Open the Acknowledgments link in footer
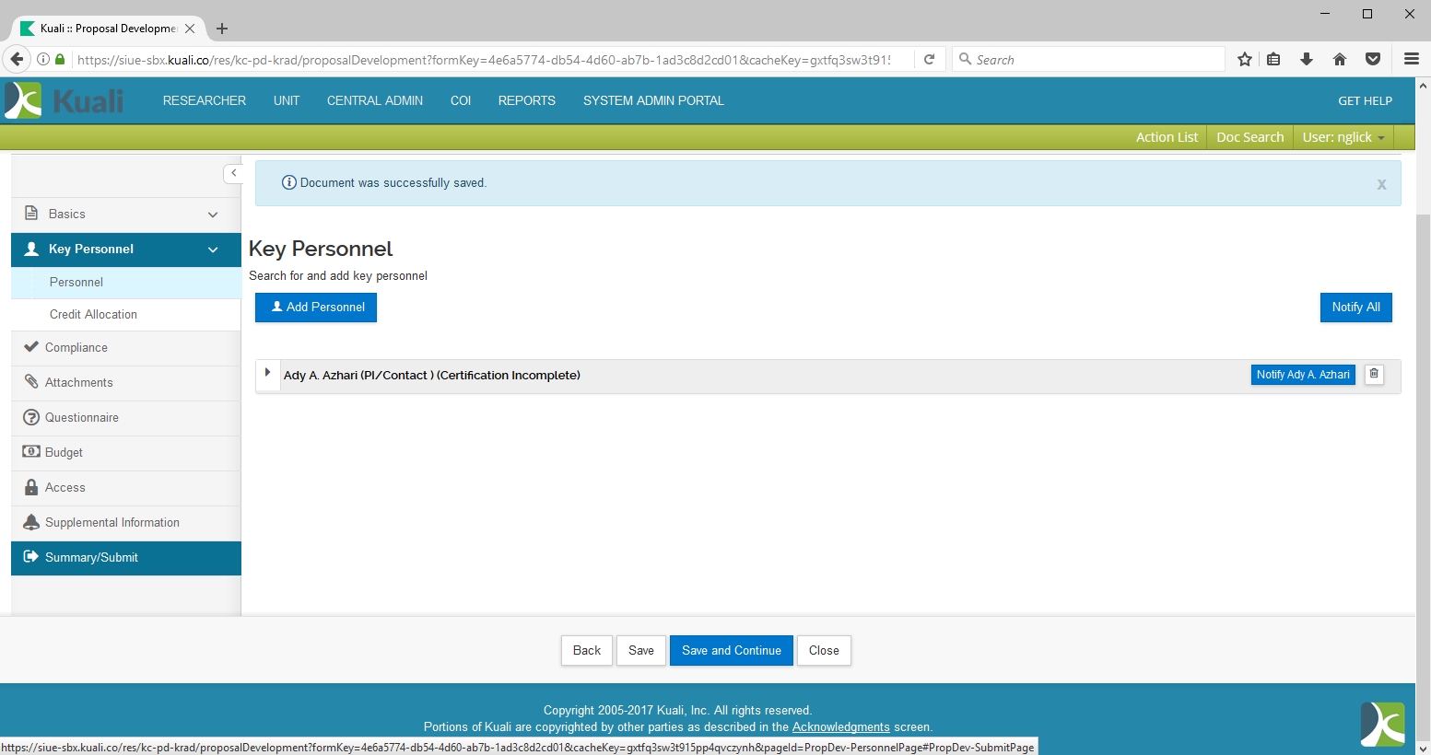The height and width of the screenshot is (755, 1431). click(x=840, y=726)
